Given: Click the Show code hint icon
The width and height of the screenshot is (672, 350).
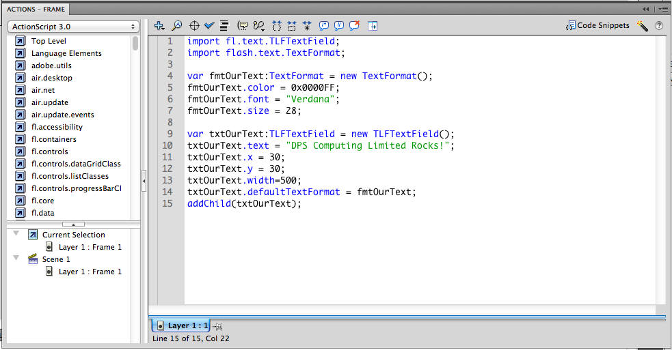Looking at the screenshot, I should [x=242, y=26].
